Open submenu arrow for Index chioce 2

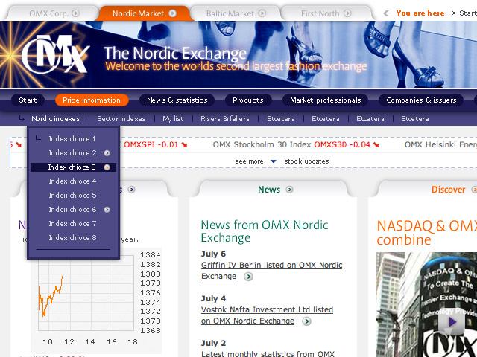point(107,153)
